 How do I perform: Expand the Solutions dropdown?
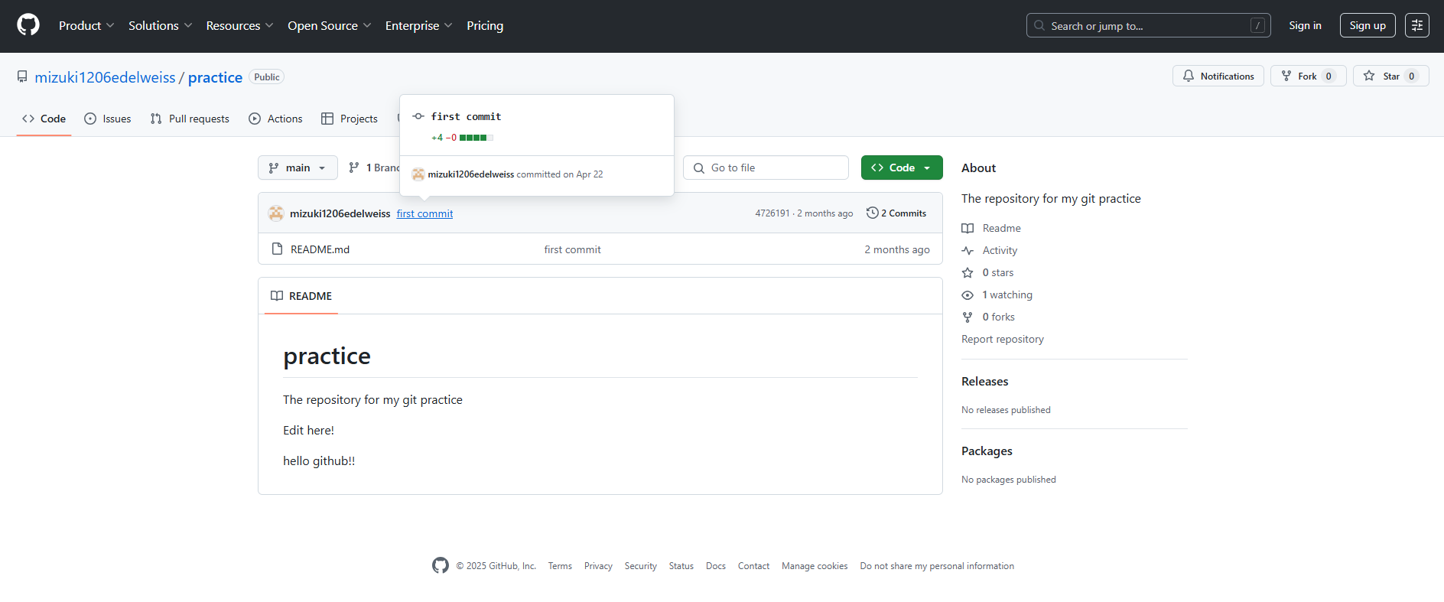161,25
